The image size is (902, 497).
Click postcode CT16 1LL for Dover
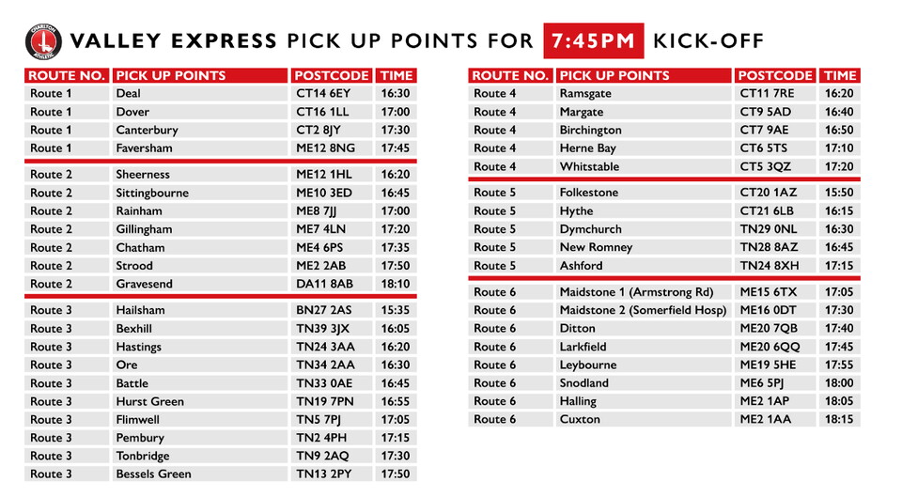[322, 112]
